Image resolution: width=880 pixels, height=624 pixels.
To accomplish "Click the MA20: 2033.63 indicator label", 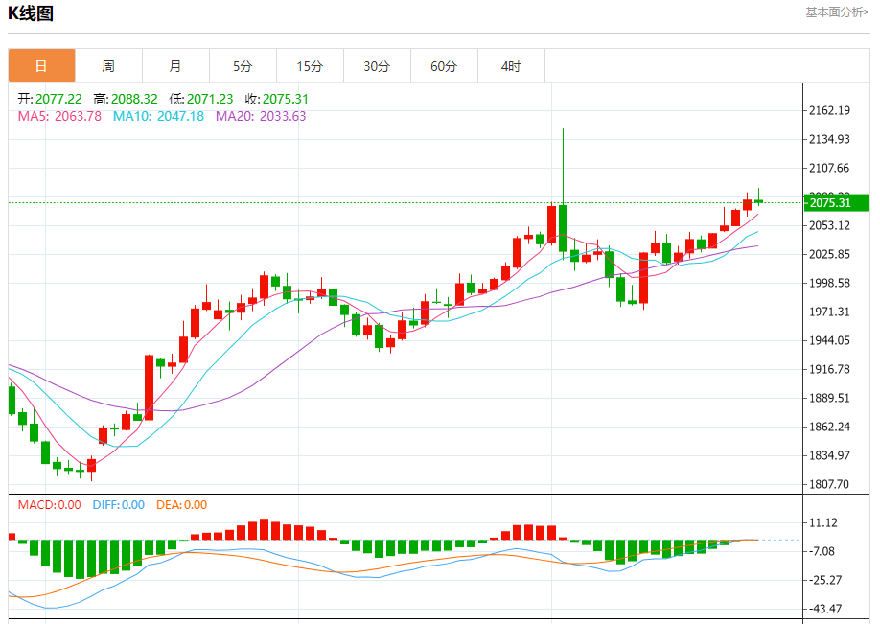I will coord(261,116).
